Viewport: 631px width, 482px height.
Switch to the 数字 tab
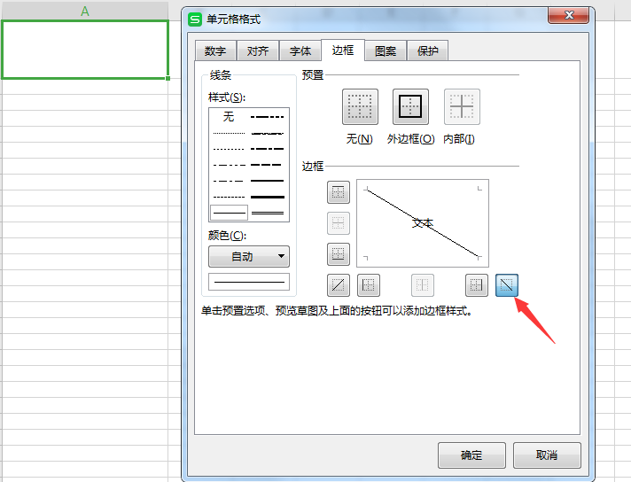[x=214, y=51]
